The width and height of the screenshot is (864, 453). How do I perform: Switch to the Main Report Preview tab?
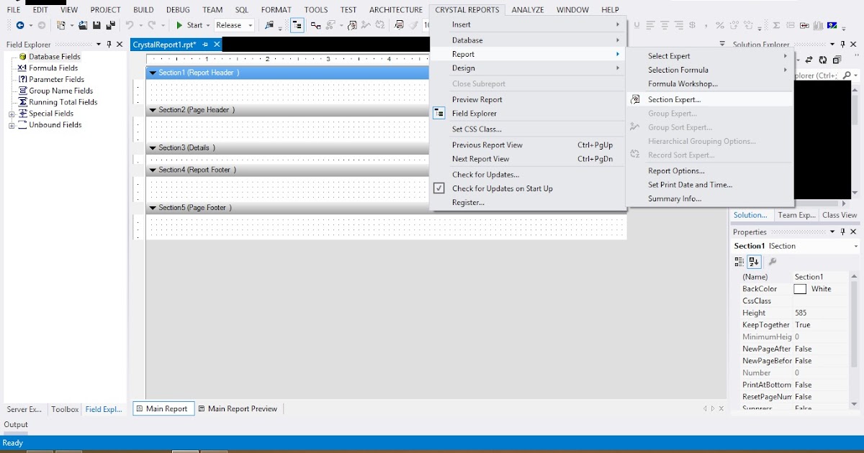(238, 408)
